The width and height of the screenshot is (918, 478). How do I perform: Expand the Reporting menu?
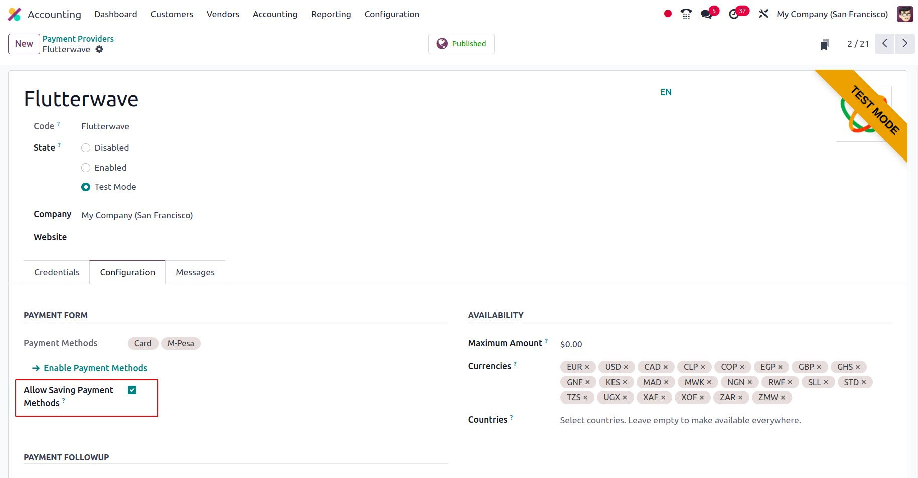[331, 14]
